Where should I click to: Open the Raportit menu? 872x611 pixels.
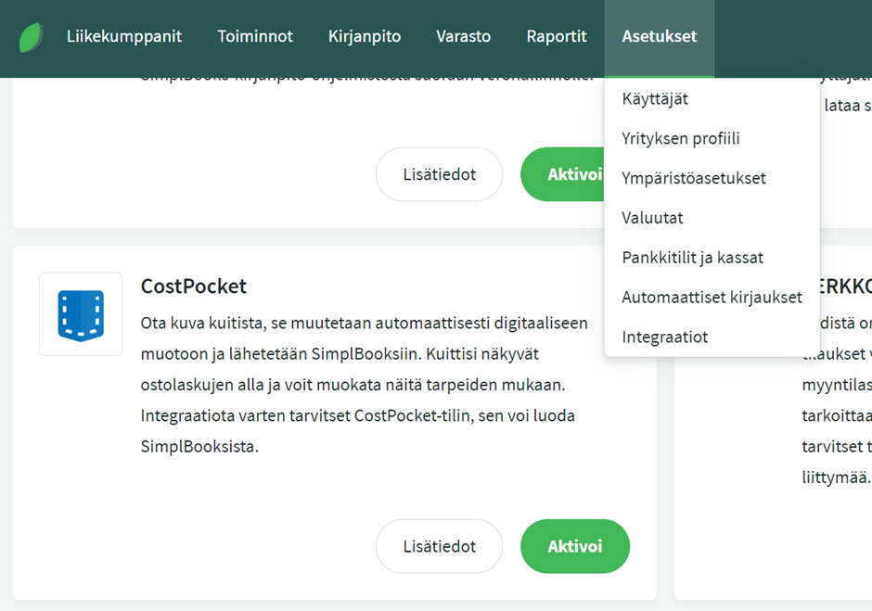point(556,37)
